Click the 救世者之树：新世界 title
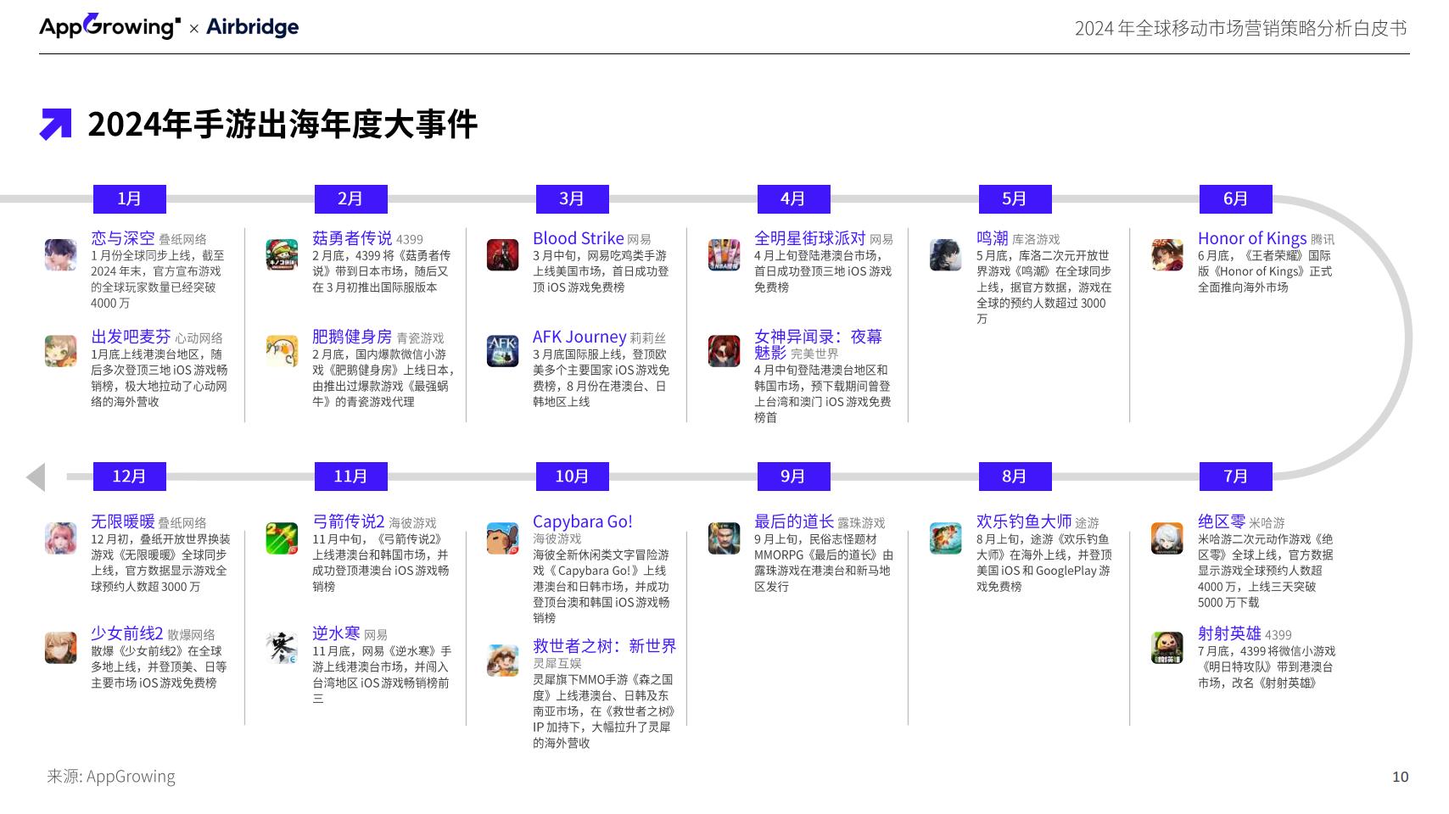This screenshot has width=1449, height=814. [x=604, y=646]
